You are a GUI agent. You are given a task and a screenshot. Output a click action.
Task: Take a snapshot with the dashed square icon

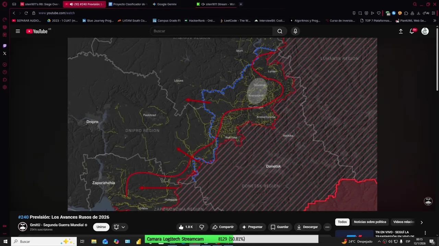360,13
